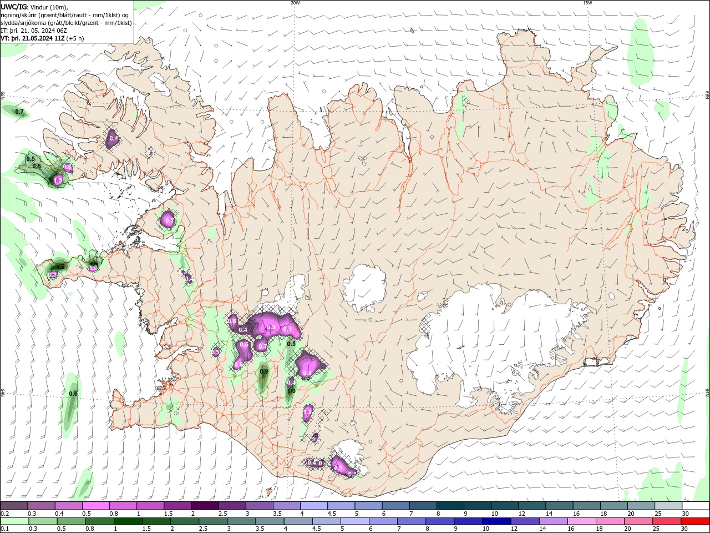
Task: Click the round white Hofsjökull glacier in central Iceland
Action: pos(364,288)
